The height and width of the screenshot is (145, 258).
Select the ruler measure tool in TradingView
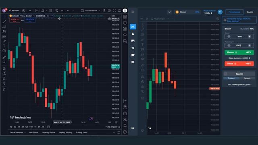point(4,57)
